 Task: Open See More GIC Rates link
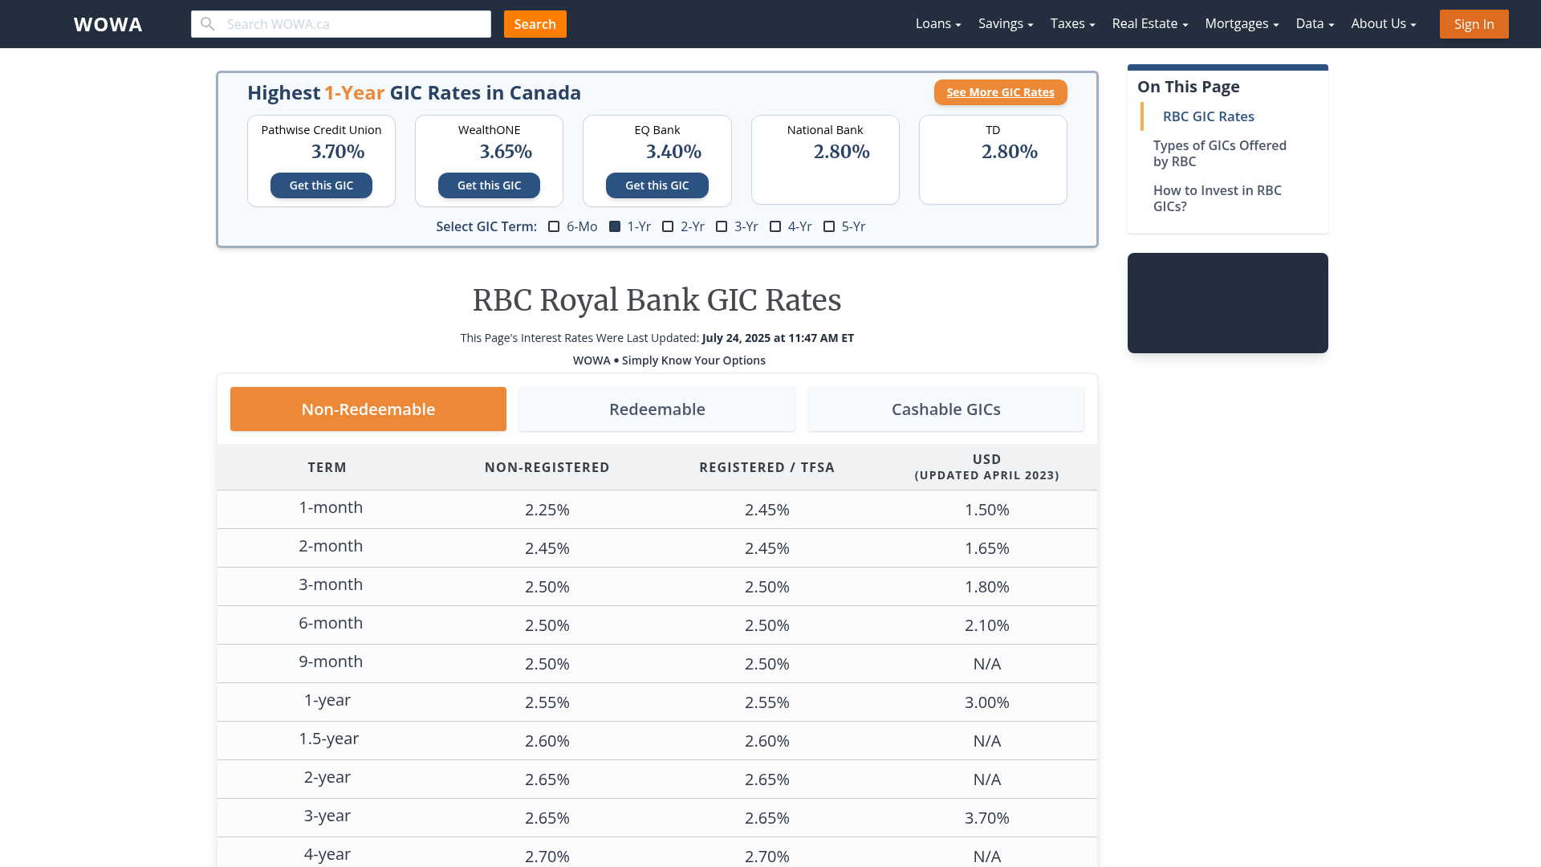[1000, 92]
